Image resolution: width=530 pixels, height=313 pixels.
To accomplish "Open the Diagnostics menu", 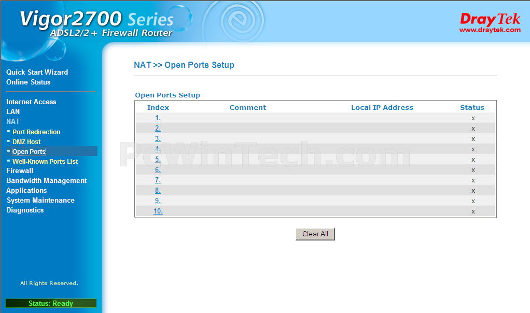I will [25, 210].
